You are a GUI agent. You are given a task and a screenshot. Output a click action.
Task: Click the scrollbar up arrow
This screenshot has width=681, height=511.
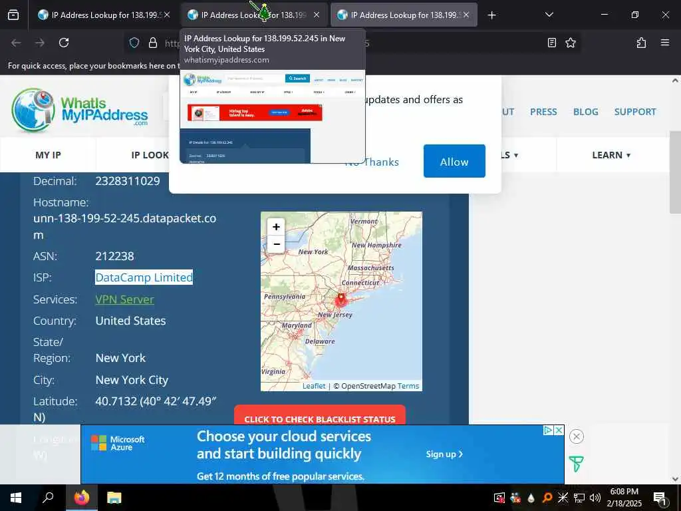(x=675, y=81)
